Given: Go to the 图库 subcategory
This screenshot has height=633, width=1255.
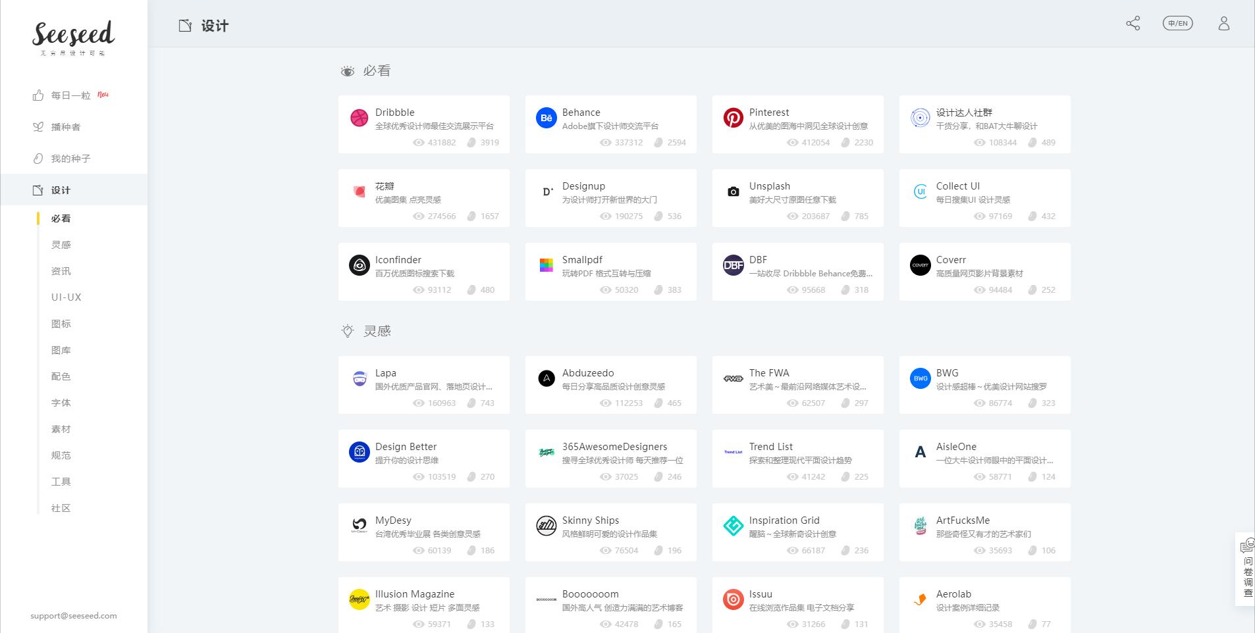Looking at the screenshot, I should coord(61,350).
